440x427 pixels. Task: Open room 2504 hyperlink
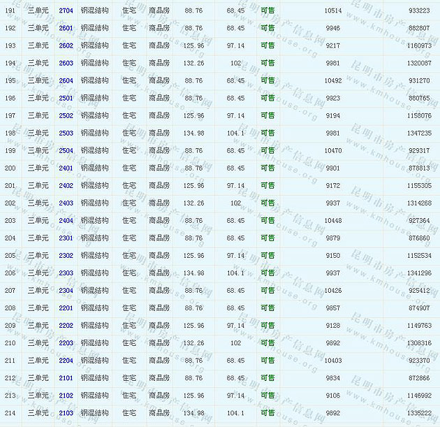66,150
